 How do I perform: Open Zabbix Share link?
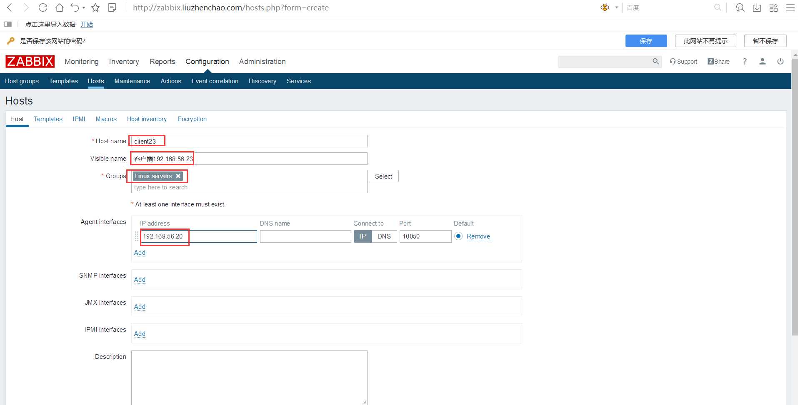719,62
